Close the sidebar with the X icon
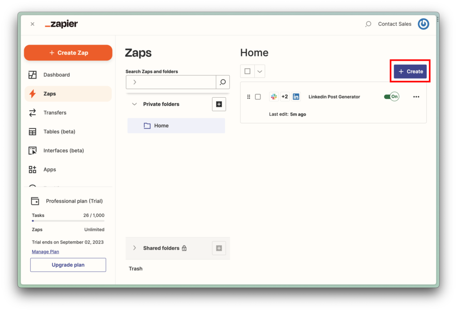This screenshot has width=457, height=311. 32,24
